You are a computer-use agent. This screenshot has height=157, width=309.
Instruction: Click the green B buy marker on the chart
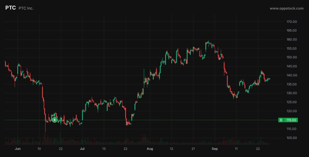55,120
